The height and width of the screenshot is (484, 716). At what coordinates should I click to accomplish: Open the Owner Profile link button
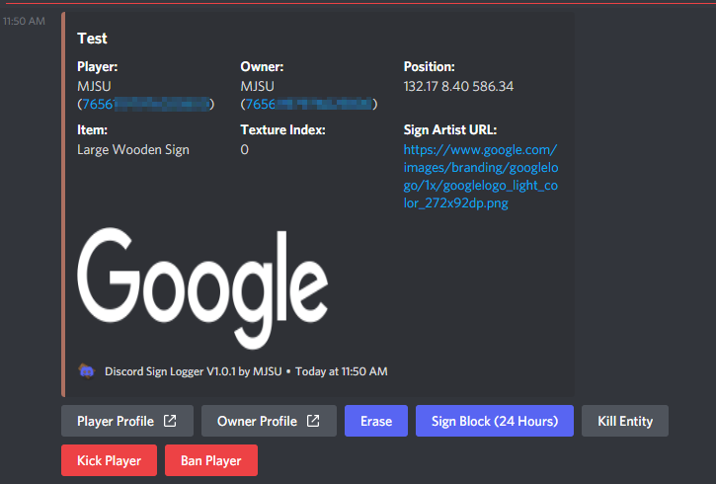269,421
